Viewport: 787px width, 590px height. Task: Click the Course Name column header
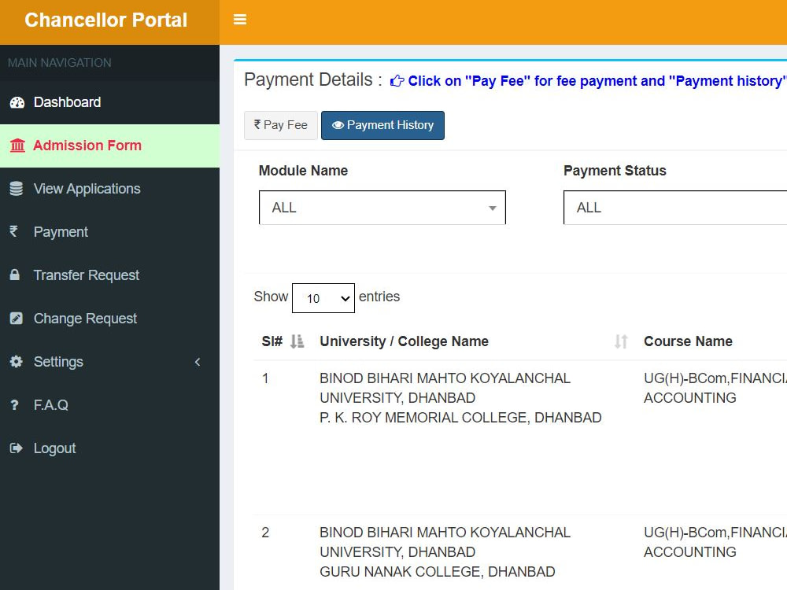point(688,341)
